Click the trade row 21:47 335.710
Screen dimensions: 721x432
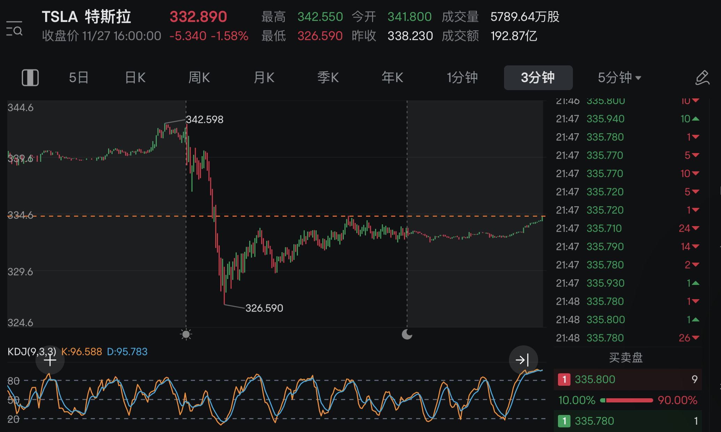[628, 229]
